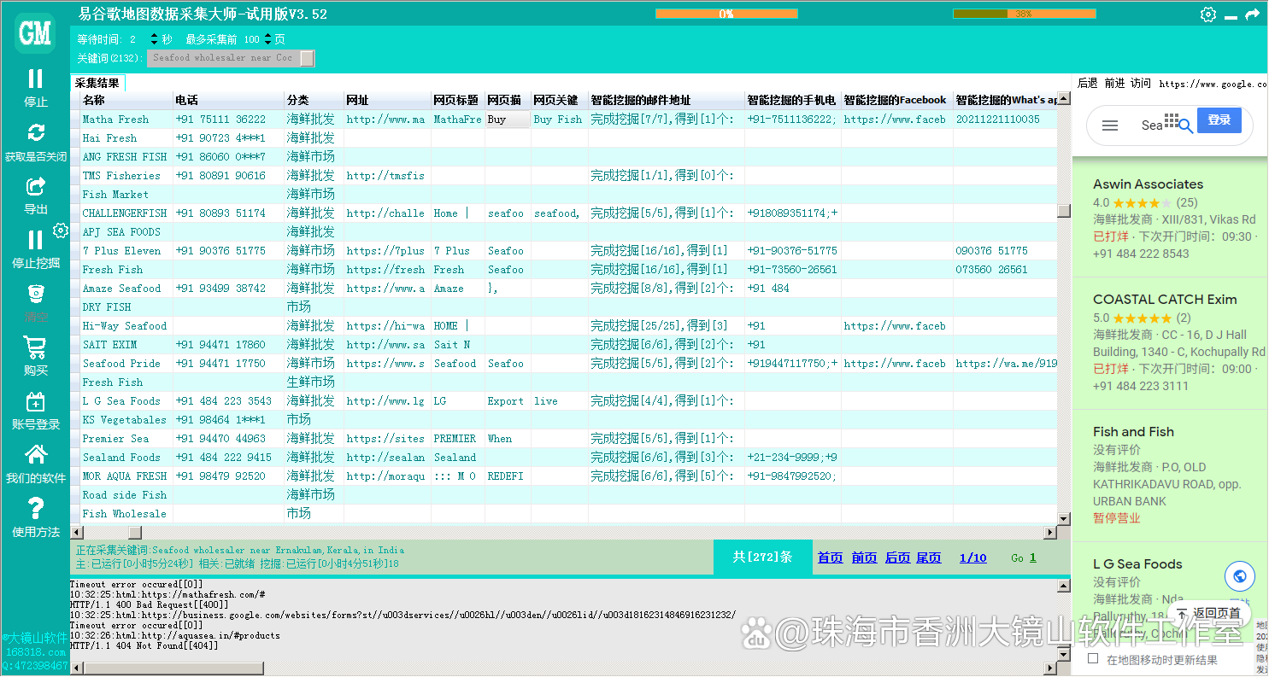Go to 后页 next page link
Image resolution: width=1269 pixels, height=677 pixels.
[897, 557]
